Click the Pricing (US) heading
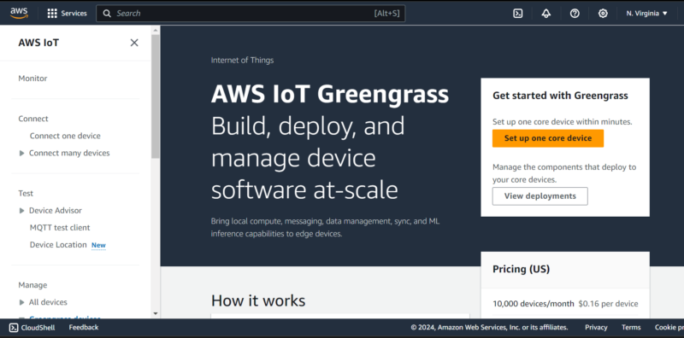The image size is (684, 338). [x=521, y=269]
